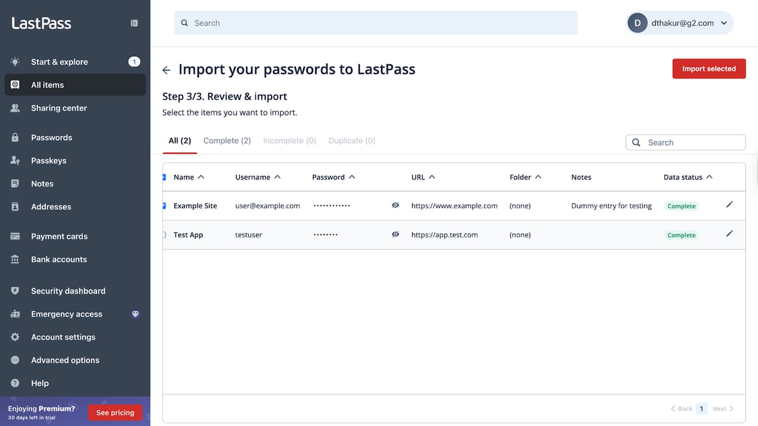758x426 pixels.
Task: Click the Security dashboard shield icon
Action: tap(15, 291)
